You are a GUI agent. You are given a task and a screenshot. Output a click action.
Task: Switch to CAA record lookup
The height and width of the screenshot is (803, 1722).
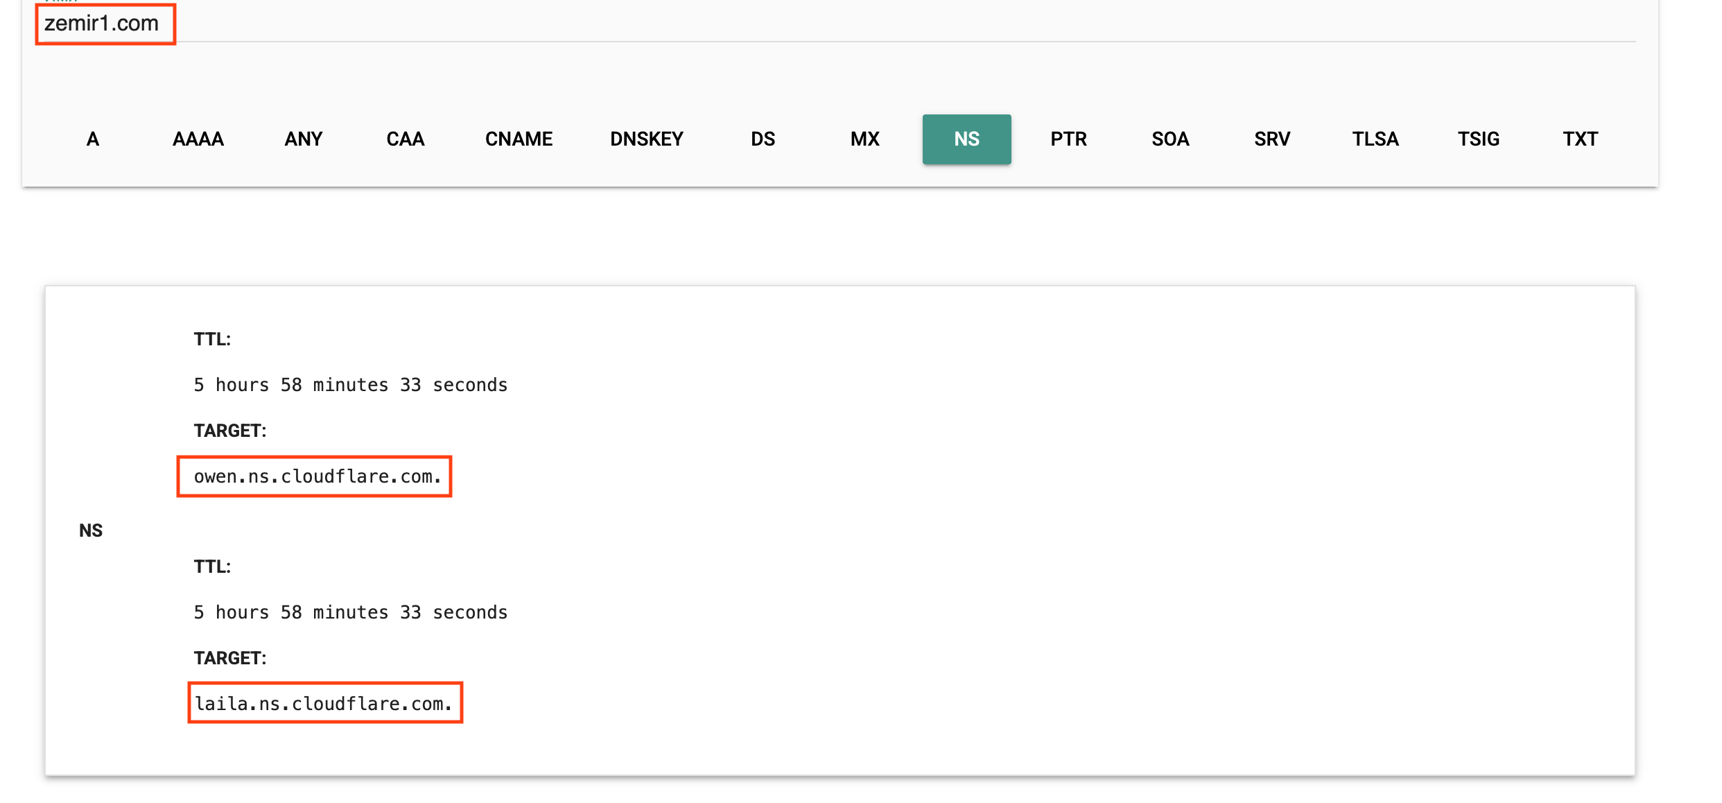tap(405, 139)
